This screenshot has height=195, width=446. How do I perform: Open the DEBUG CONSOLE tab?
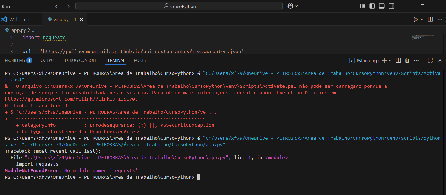[81, 60]
